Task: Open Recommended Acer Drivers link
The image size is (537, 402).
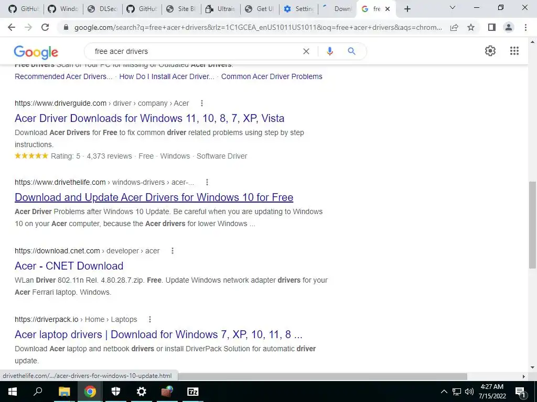Action: pos(63,76)
